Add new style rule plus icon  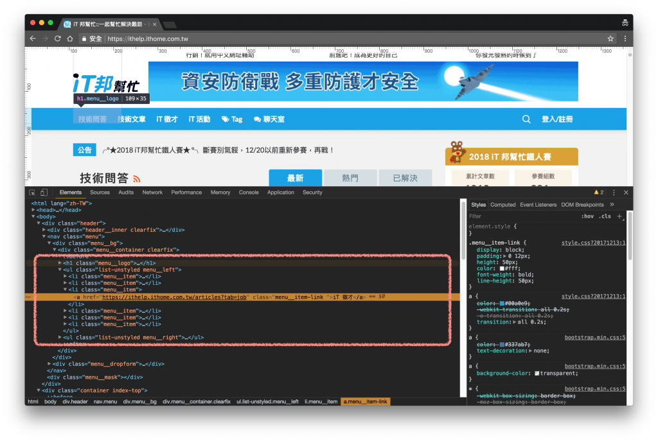[619, 216]
